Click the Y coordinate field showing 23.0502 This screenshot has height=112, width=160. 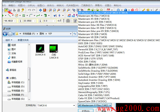click(29, 21)
